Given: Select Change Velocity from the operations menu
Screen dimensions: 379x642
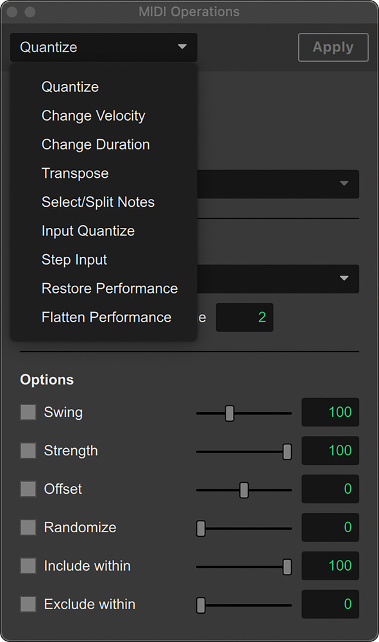Looking at the screenshot, I should (92, 116).
